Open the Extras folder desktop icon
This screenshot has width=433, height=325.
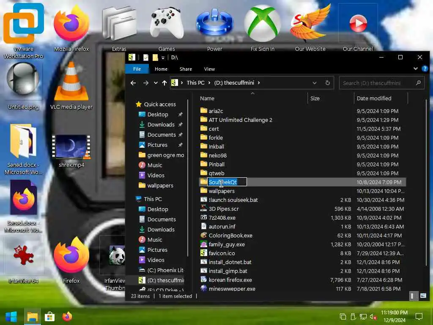click(x=119, y=28)
